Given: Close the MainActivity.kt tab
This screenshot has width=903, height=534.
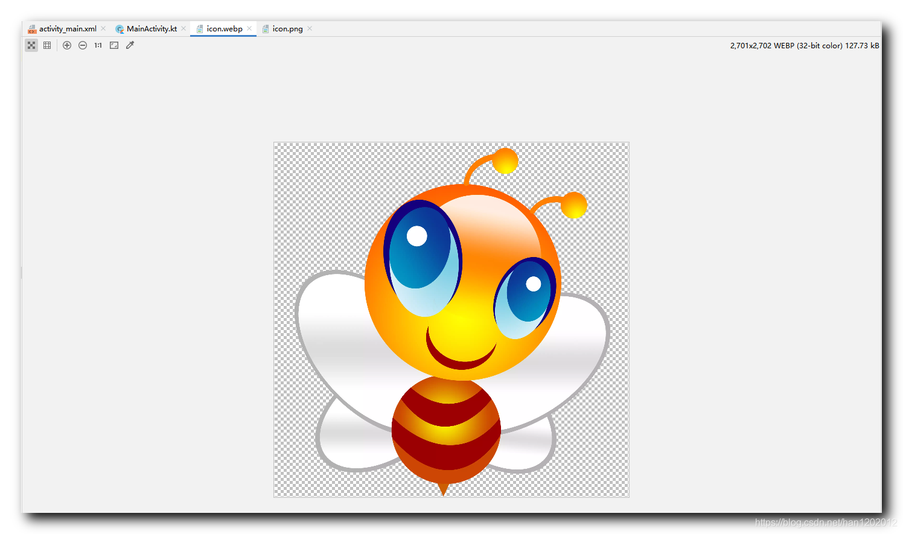Looking at the screenshot, I should click(x=183, y=28).
